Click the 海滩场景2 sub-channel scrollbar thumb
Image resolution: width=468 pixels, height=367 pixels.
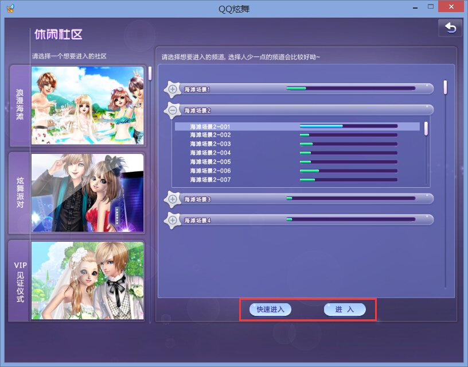[426, 128]
